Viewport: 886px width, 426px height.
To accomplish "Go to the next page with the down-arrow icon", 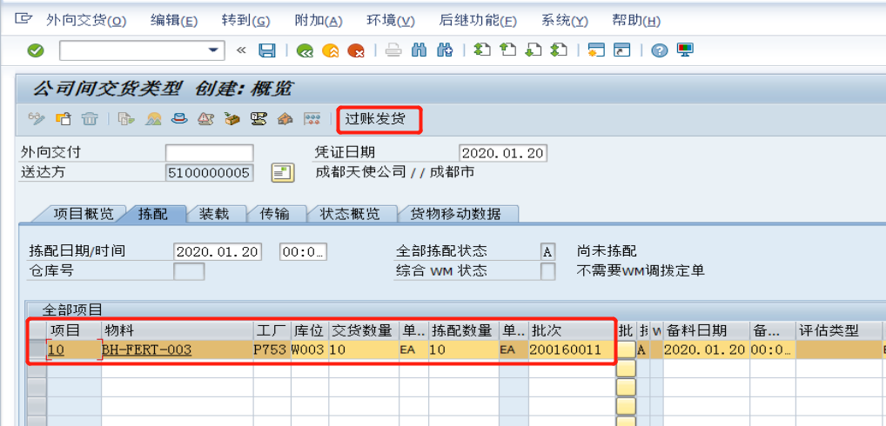I will point(534,50).
